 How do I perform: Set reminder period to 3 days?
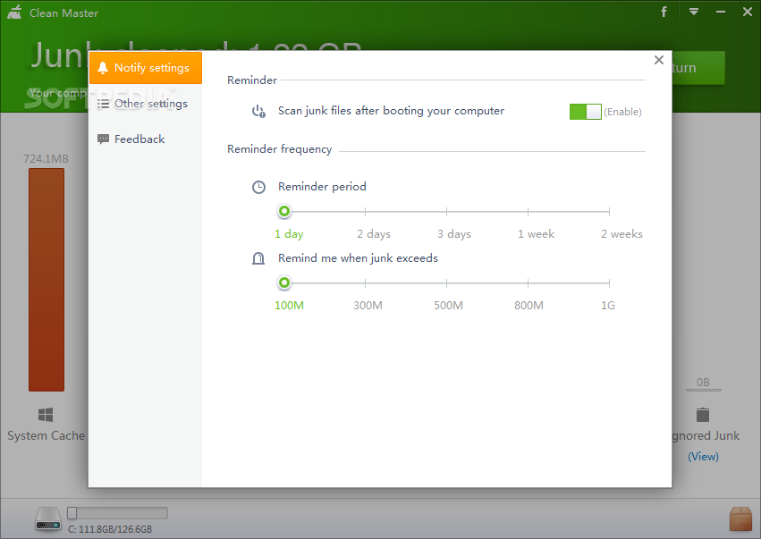446,212
